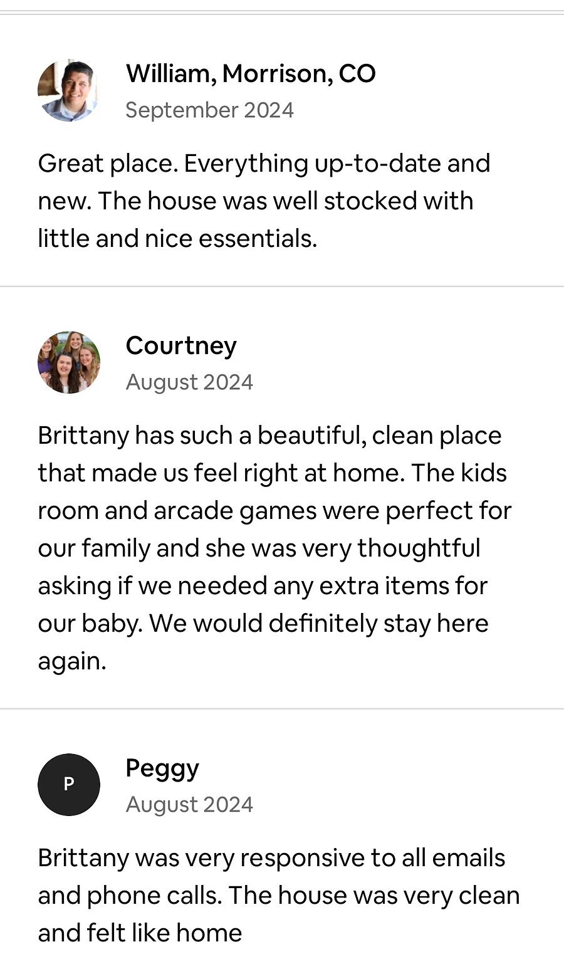
Task: Open William's profile photo
Action: (69, 91)
